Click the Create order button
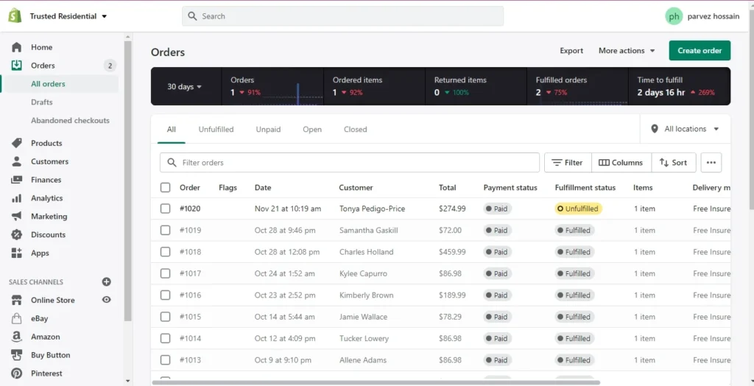754x386 pixels. tap(699, 51)
